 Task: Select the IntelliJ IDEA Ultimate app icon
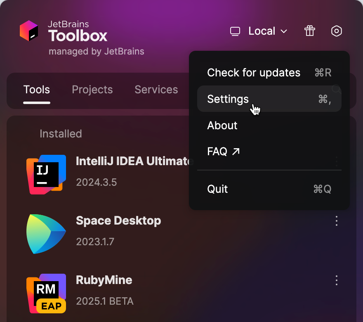coord(46,174)
